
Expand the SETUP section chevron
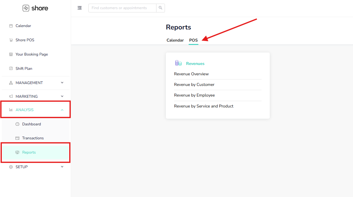[62, 167]
